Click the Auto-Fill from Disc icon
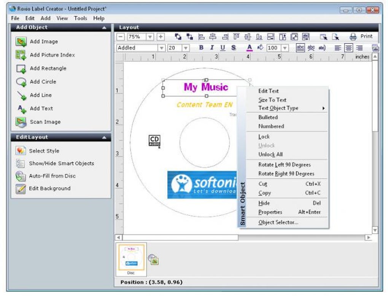The height and width of the screenshot is (296, 388). pyautogui.click(x=21, y=176)
